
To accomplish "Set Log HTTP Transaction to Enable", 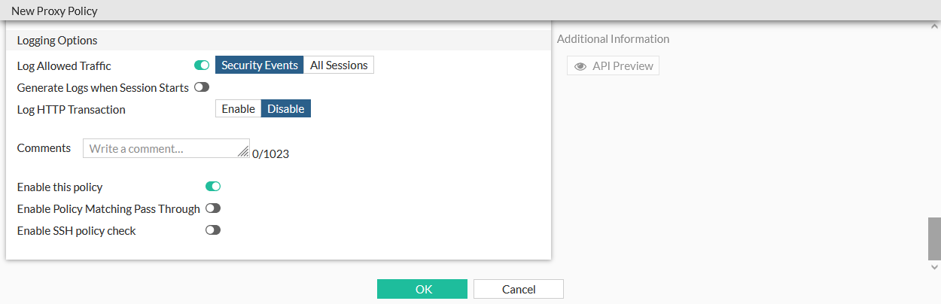I will (238, 109).
